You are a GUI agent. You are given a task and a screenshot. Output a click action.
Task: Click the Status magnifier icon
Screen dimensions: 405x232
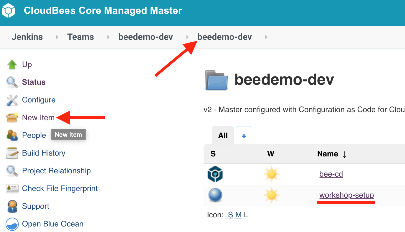tap(12, 82)
